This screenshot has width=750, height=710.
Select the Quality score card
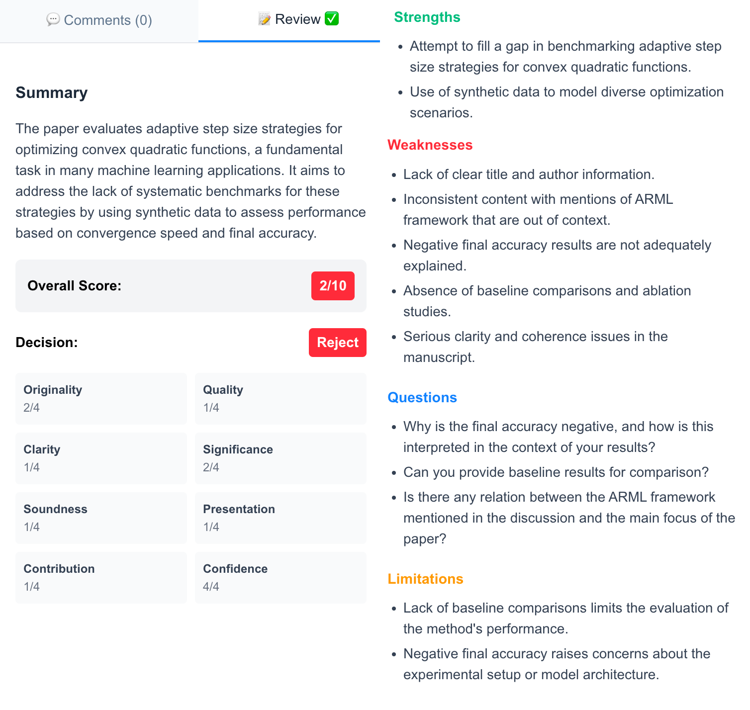point(281,398)
